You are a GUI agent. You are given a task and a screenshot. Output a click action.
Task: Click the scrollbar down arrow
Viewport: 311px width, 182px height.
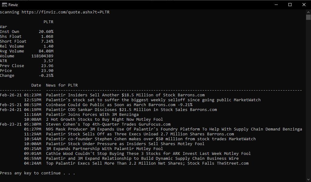coord(308,180)
